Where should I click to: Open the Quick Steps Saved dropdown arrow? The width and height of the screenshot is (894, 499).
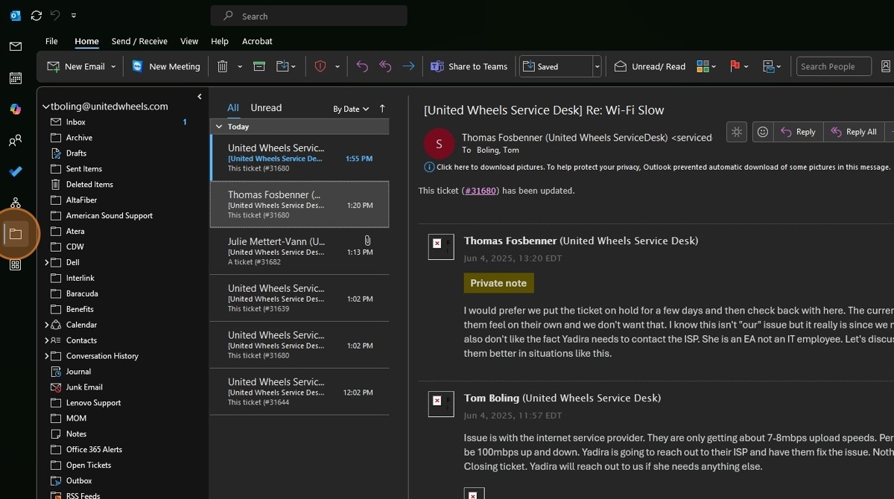point(597,66)
